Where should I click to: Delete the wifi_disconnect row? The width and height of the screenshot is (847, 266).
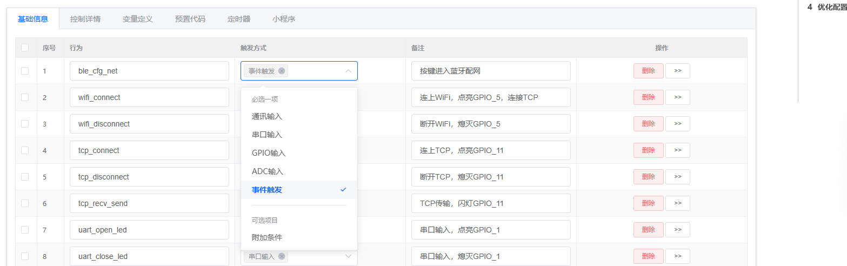coord(649,124)
